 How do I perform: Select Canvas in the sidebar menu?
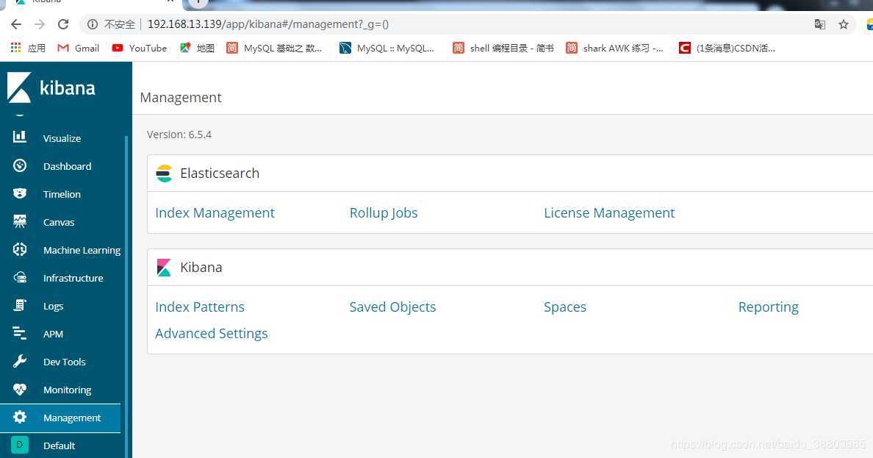[x=59, y=222]
